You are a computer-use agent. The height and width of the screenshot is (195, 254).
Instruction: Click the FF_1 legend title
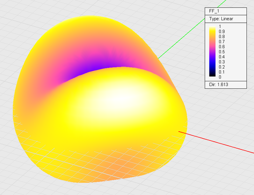(214, 11)
